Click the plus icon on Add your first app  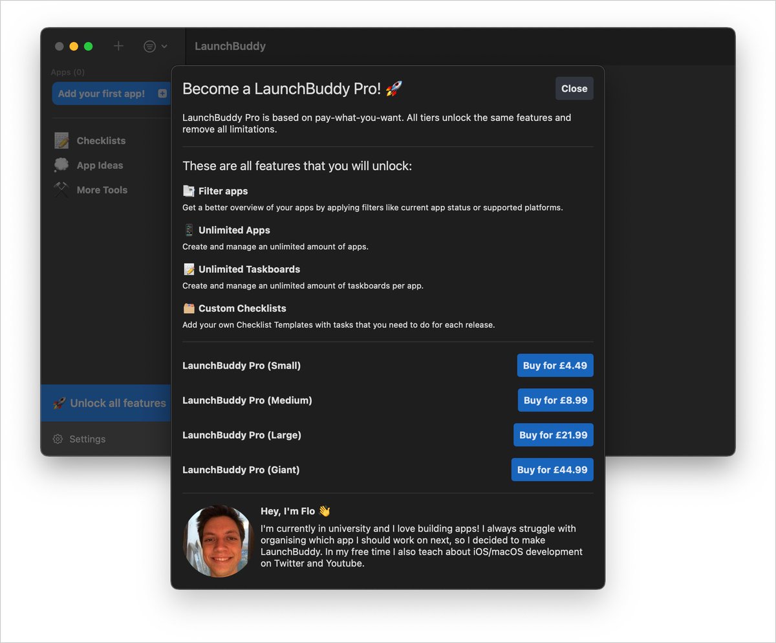(x=162, y=94)
